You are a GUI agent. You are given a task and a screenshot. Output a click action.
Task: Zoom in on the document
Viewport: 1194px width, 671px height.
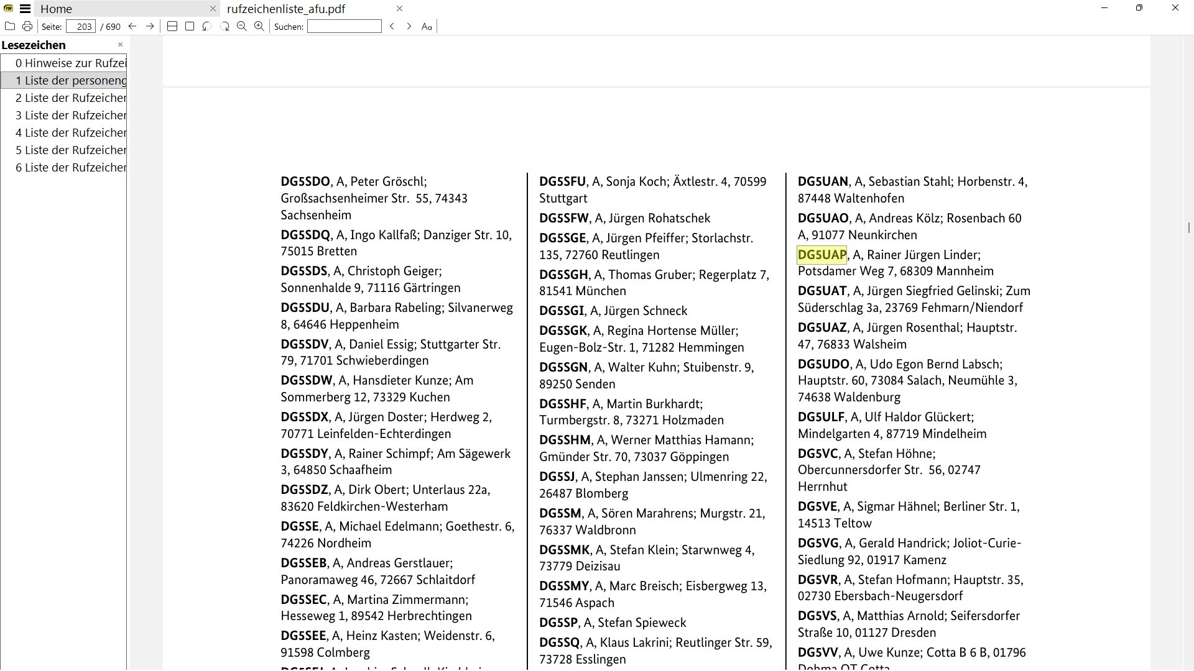[259, 26]
